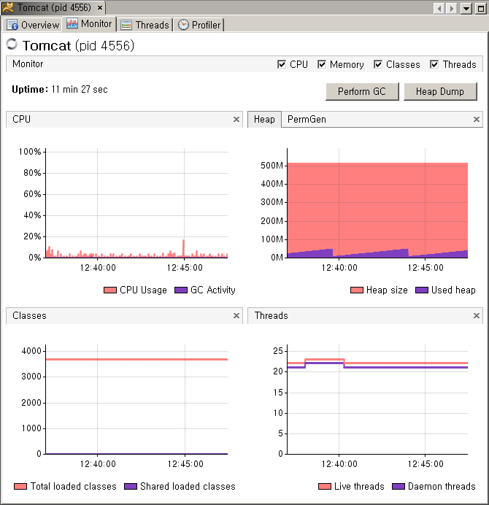
Task: Click the Threads tab icon
Action: click(126, 25)
